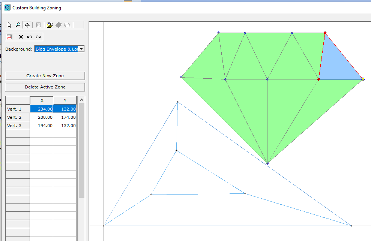Image resolution: width=371 pixels, height=241 pixels.
Task: Click the bottom-left origin vertex of blue outline
Action: click(x=104, y=226)
